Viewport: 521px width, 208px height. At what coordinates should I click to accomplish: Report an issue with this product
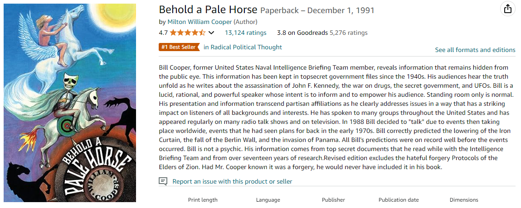pos(232,181)
